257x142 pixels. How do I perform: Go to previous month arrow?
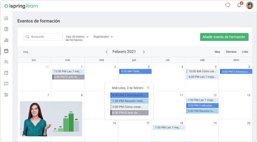pos(106,52)
